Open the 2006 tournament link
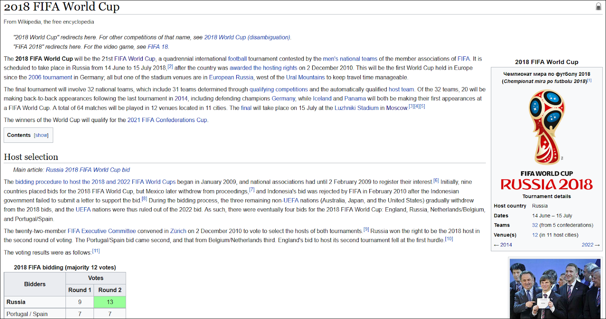Image resolution: width=606 pixels, height=319 pixels. (50, 77)
